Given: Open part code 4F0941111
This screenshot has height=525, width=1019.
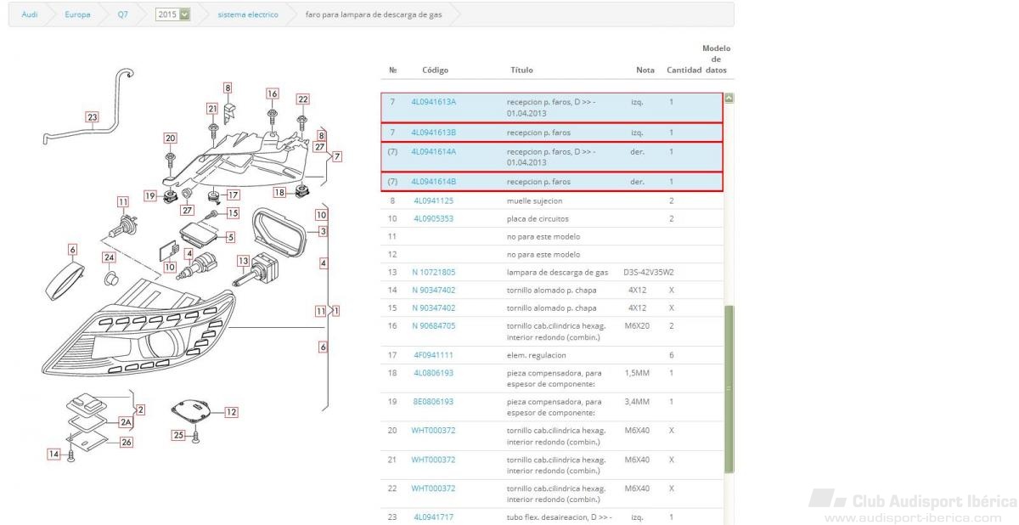Looking at the screenshot, I should [433, 355].
